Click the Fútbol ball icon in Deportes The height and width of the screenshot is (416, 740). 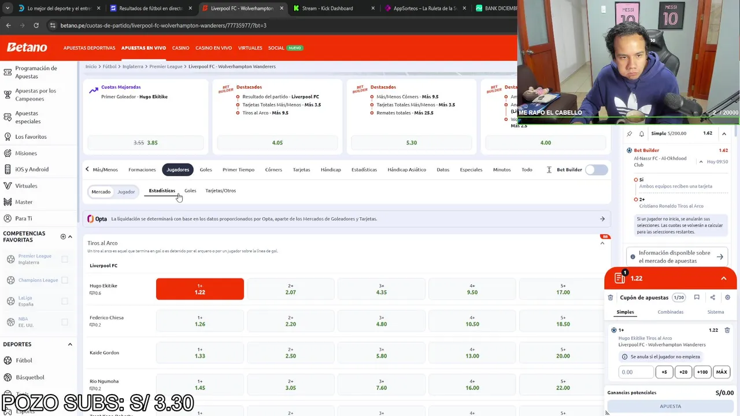click(8, 361)
